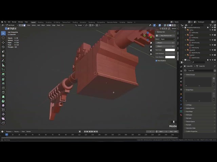Switch to the UV Editing workspace tab

click(x=57, y=22)
